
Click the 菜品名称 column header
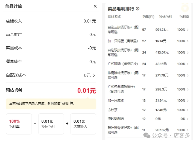click(x=114, y=16)
